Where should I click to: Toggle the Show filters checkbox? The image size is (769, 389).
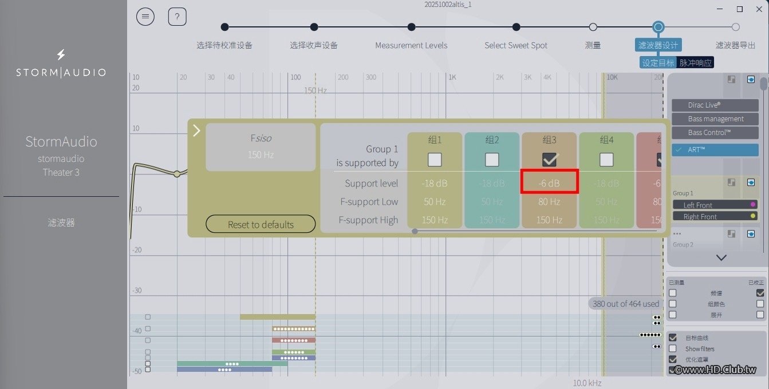(673, 348)
